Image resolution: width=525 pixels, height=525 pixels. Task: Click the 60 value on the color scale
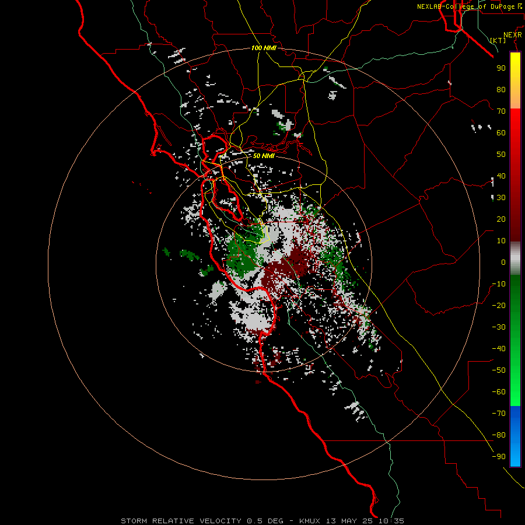coord(501,132)
